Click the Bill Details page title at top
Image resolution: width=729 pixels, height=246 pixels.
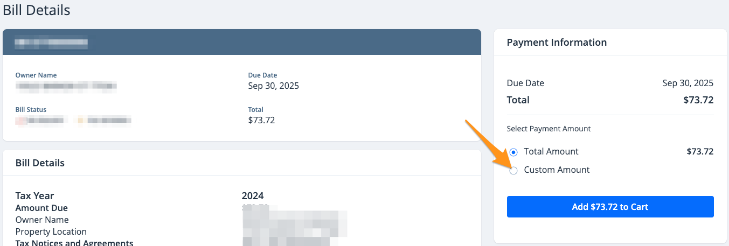click(37, 10)
